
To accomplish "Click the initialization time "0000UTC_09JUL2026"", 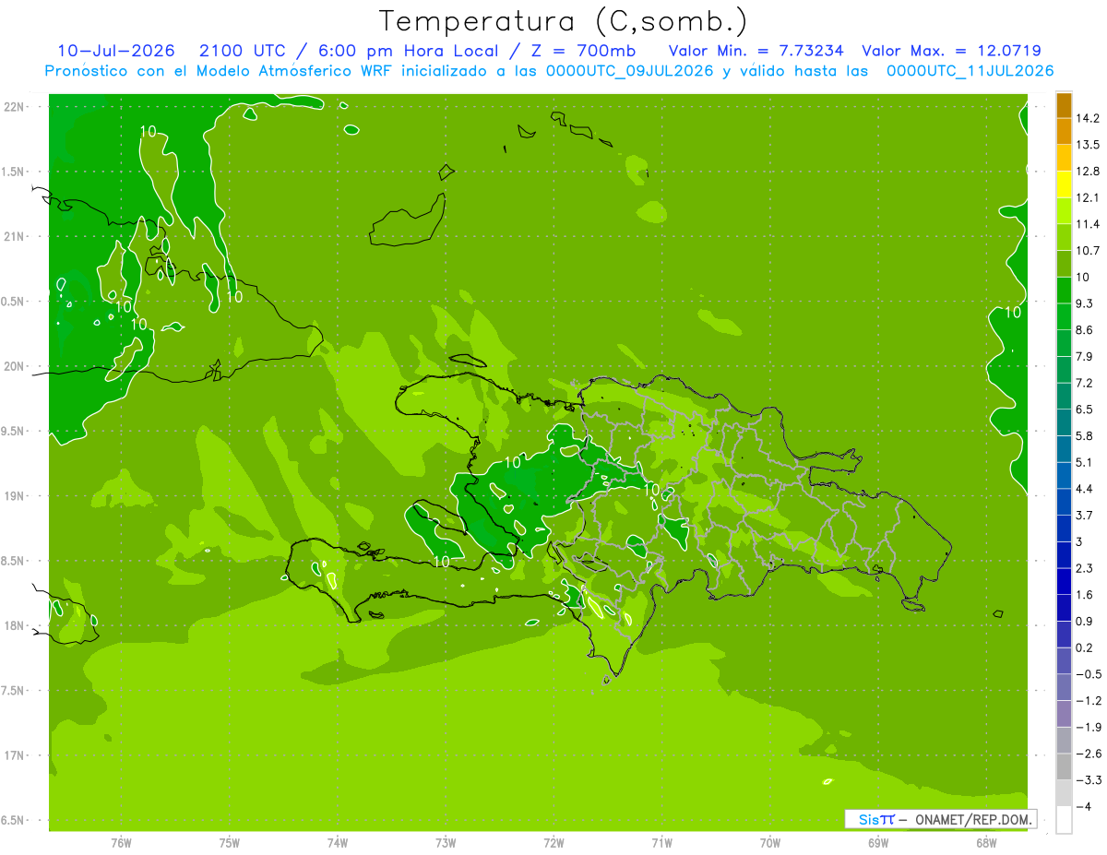I will pos(630,71).
